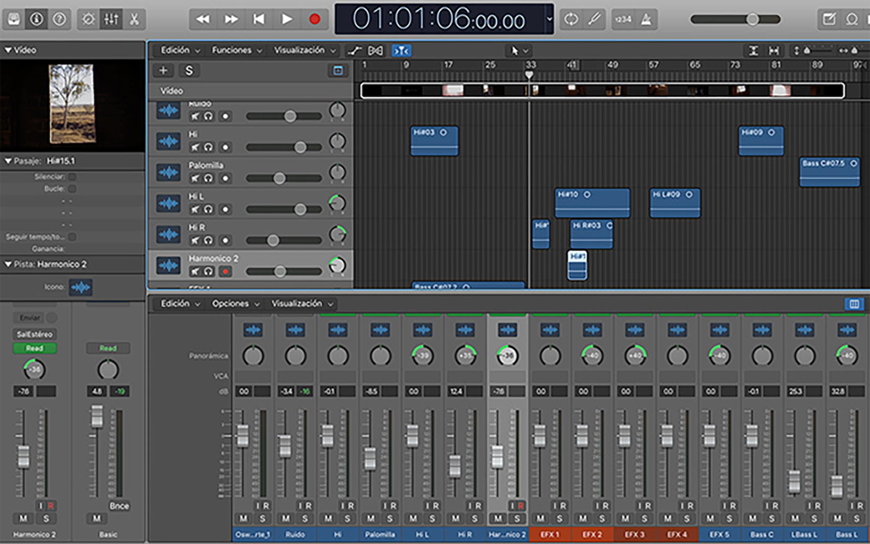Mute the Bass C mixer channel strip

click(x=753, y=519)
